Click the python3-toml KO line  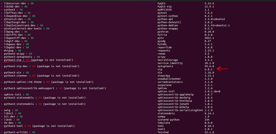coord(38,126)
